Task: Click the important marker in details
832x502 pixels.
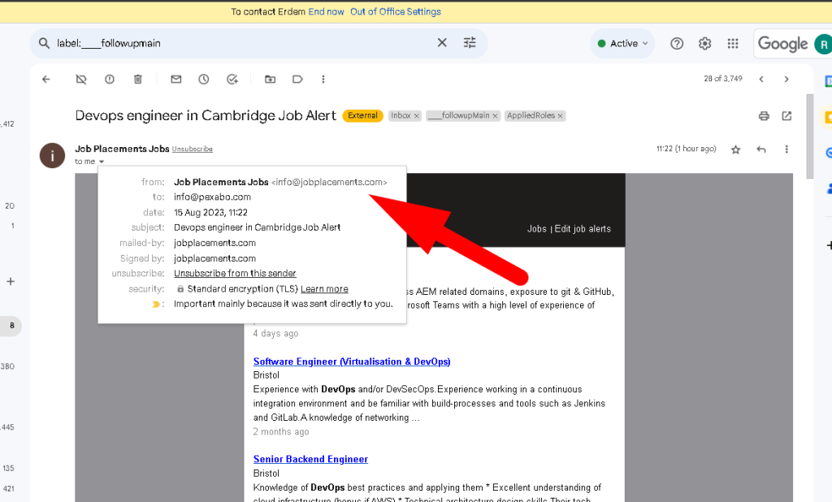Action: 156,304
